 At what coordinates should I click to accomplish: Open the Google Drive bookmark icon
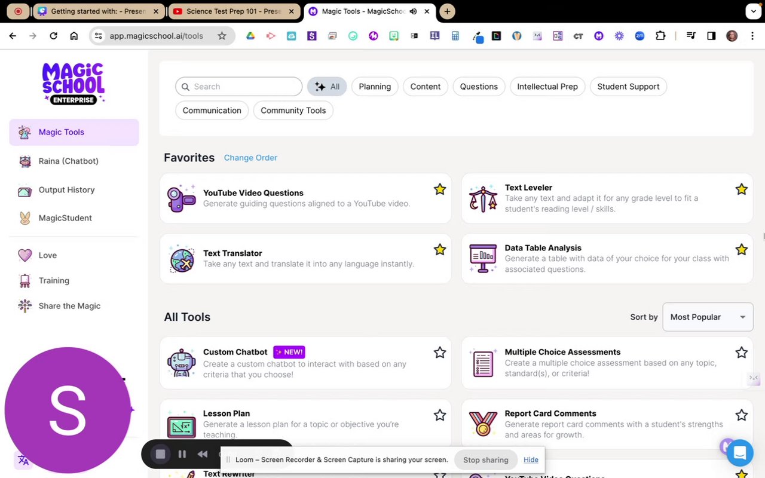point(250,36)
